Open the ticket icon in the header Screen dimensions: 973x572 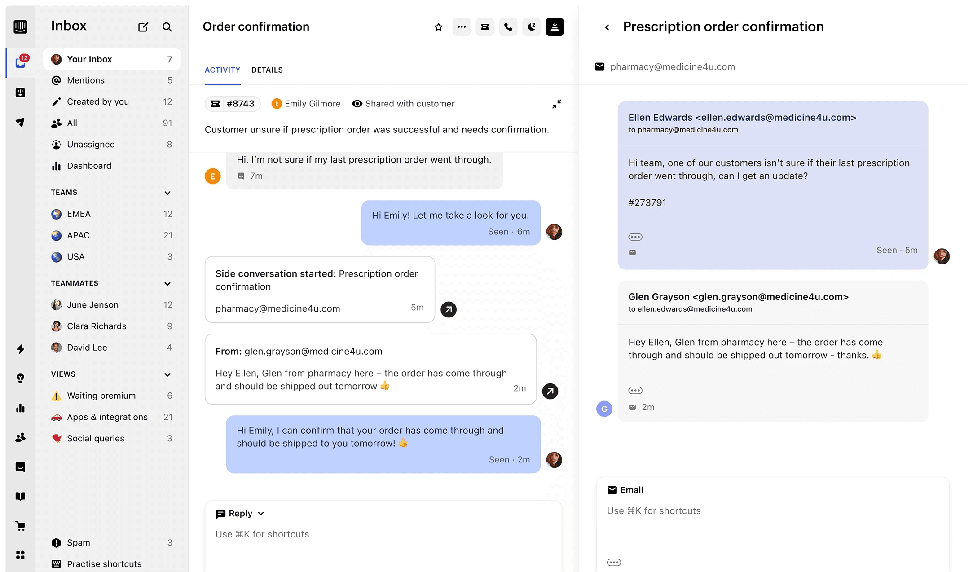pyautogui.click(x=485, y=27)
